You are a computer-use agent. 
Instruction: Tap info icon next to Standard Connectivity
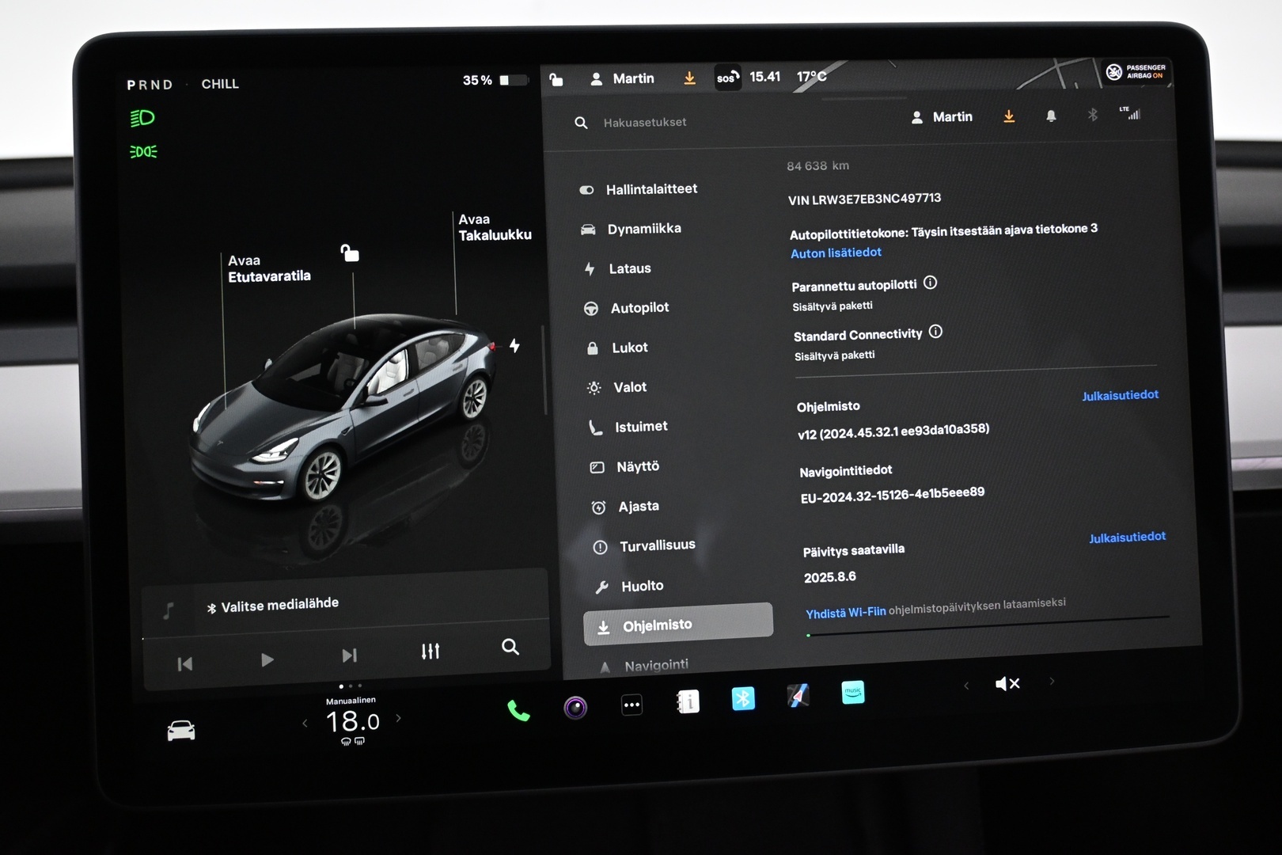(935, 332)
